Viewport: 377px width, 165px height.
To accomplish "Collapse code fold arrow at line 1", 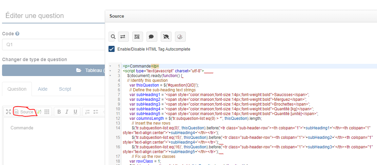I will click(x=110, y=66).
